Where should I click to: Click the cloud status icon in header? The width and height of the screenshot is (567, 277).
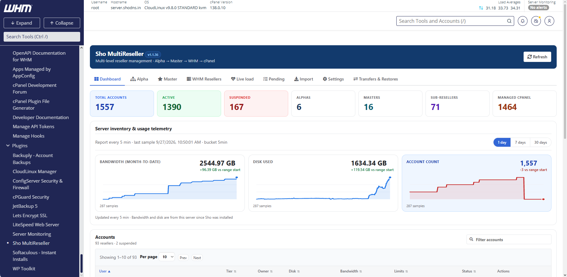[x=536, y=21]
